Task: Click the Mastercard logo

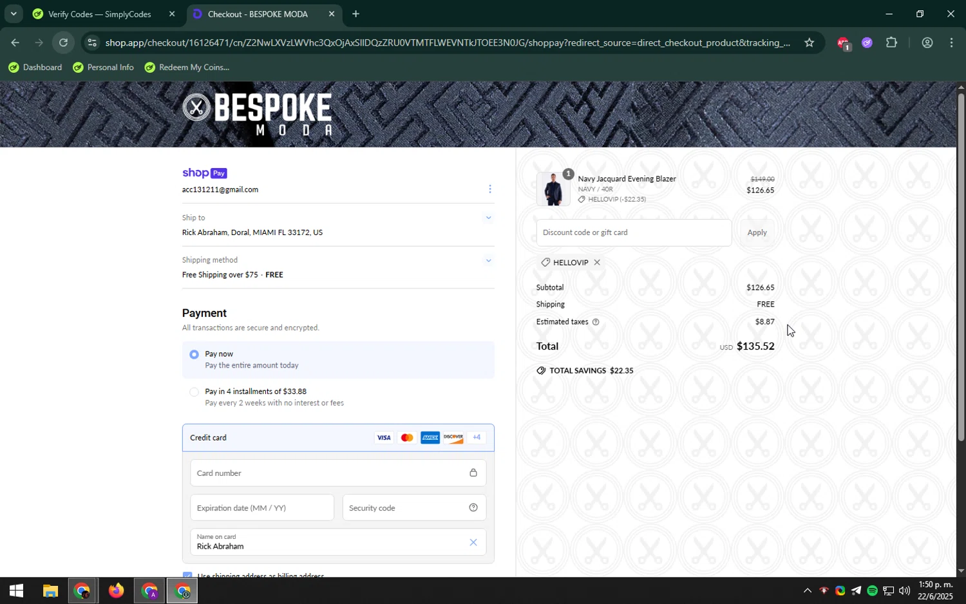Action: 407,438
